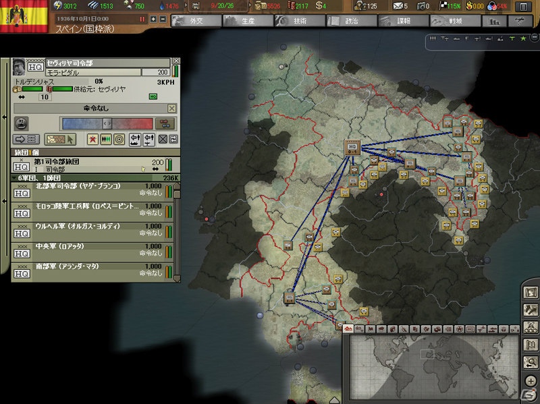This screenshot has height=404, width=540.
Task: Open the 技術 (Technology) tab
Action: click(x=300, y=21)
